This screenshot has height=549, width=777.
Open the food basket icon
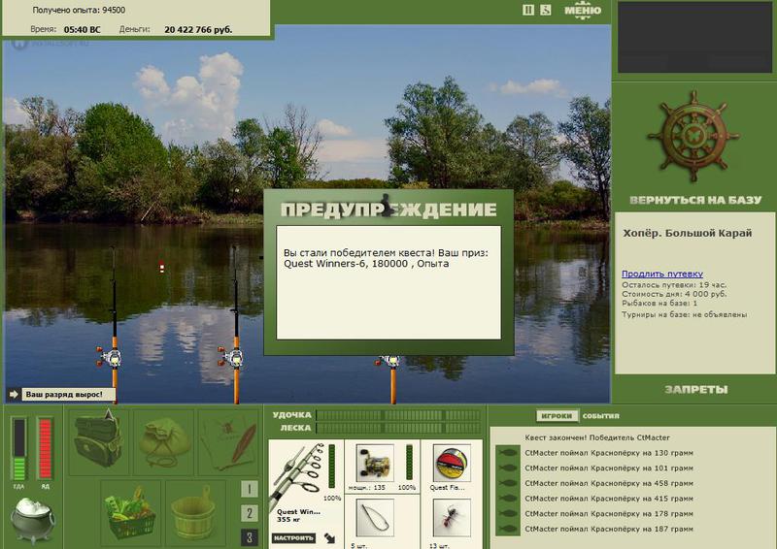(130, 512)
